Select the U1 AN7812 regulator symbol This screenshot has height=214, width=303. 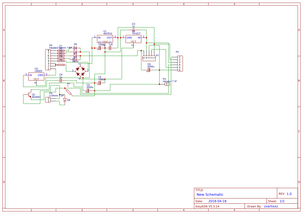[x=105, y=39]
